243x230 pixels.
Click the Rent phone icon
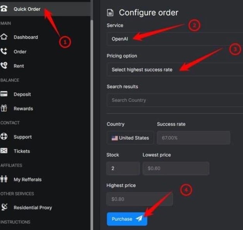coord(4,66)
